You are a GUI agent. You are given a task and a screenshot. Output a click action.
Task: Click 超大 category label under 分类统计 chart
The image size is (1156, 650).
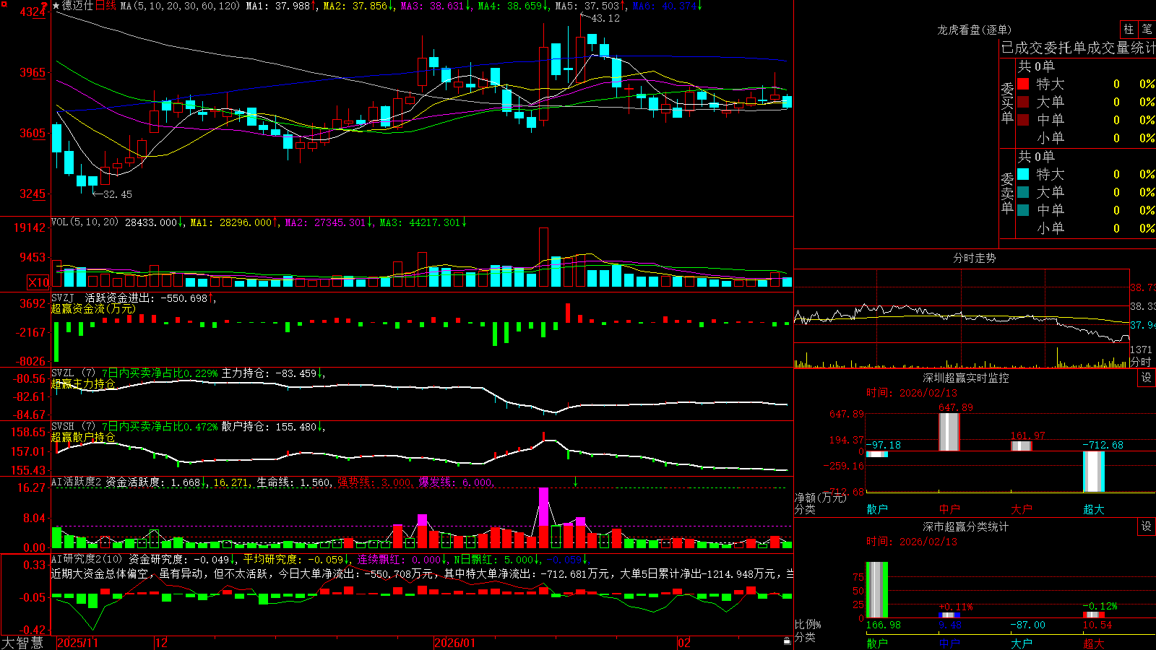pyautogui.click(x=1094, y=643)
